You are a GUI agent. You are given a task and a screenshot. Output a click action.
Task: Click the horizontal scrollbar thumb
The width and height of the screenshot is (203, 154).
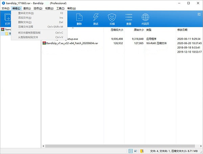(x=120, y=146)
